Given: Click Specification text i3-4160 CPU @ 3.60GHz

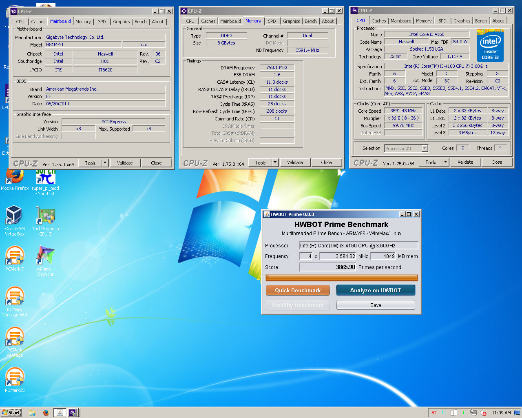Looking at the screenshot, I should click(x=446, y=66).
